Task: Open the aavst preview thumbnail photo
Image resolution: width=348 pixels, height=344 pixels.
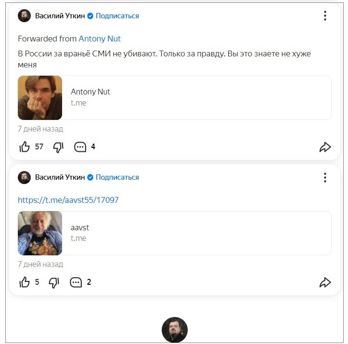Action: click(40, 233)
